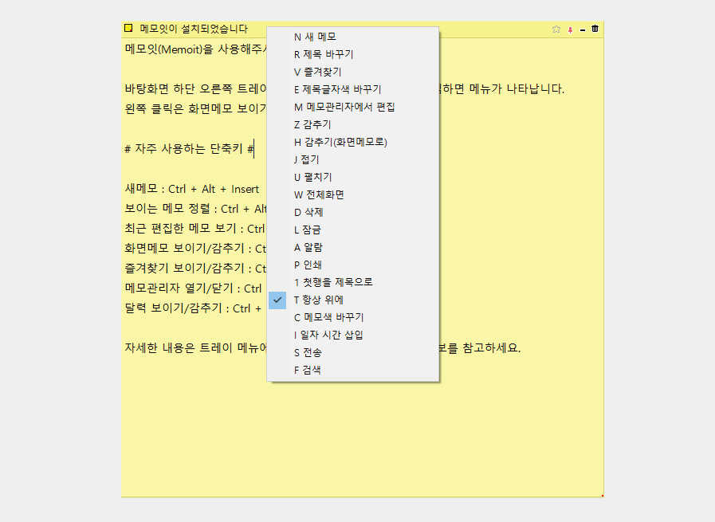Click the line starting '보이는 메모 정렬'

195,209
